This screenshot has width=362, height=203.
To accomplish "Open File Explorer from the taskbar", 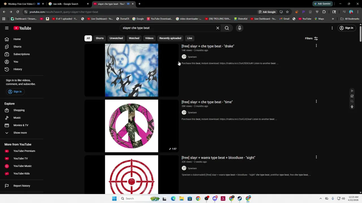I will tap(181, 198).
